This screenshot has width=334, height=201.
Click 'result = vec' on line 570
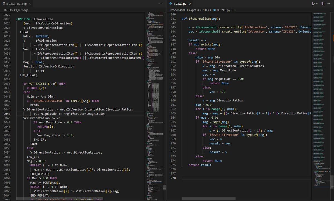point(220,143)
